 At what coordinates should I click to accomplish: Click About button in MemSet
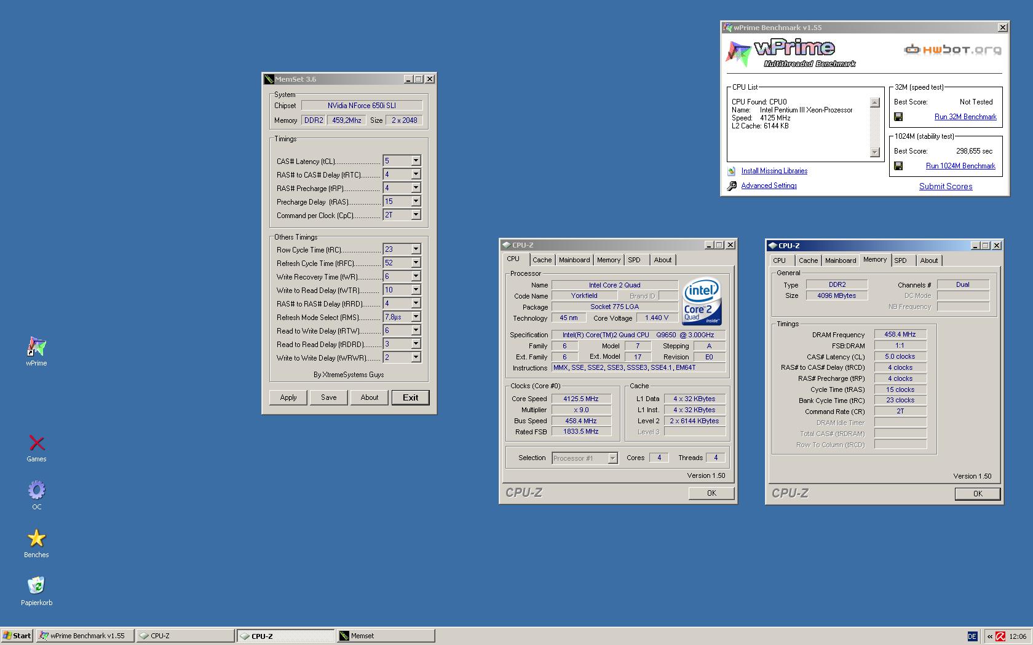click(370, 397)
